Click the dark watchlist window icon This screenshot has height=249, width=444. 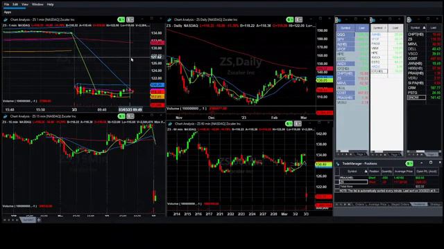(x=409, y=20)
